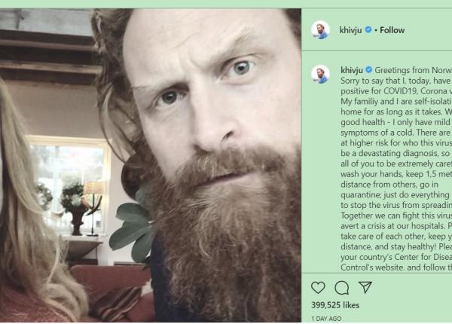Click khivju's profile avatar in the post header
Viewport: 452px width, 324px height.
pos(321,30)
